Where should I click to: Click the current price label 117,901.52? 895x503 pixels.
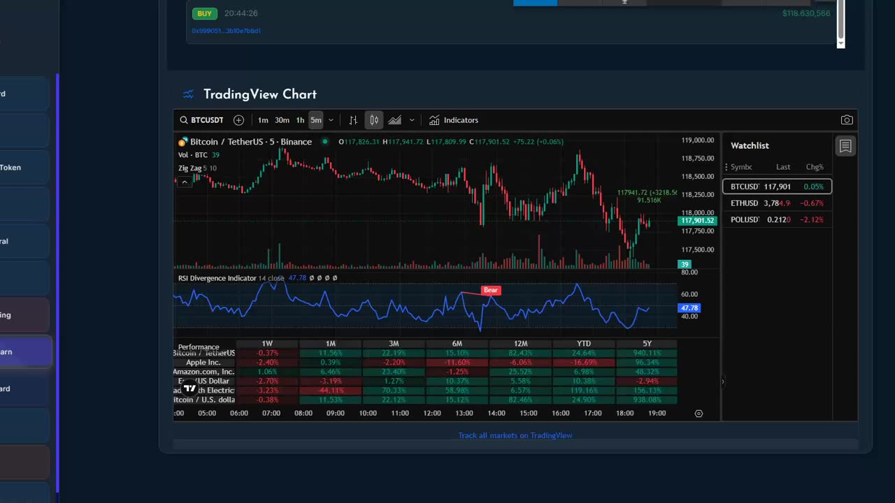tap(697, 221)
